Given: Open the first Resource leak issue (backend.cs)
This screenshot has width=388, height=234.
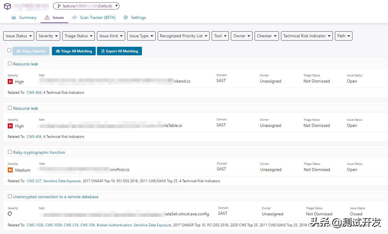Looking at the screenshot, I should click(x=25, y=64).
